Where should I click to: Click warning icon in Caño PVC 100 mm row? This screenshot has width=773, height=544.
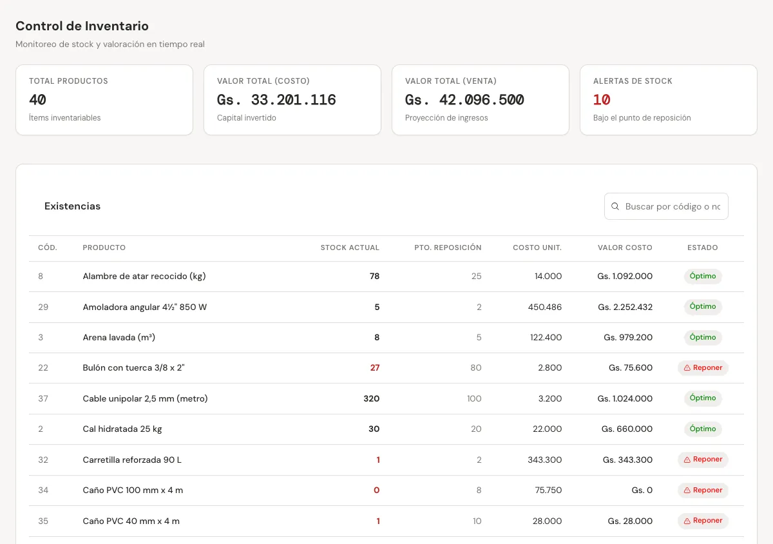pos(687,491)
